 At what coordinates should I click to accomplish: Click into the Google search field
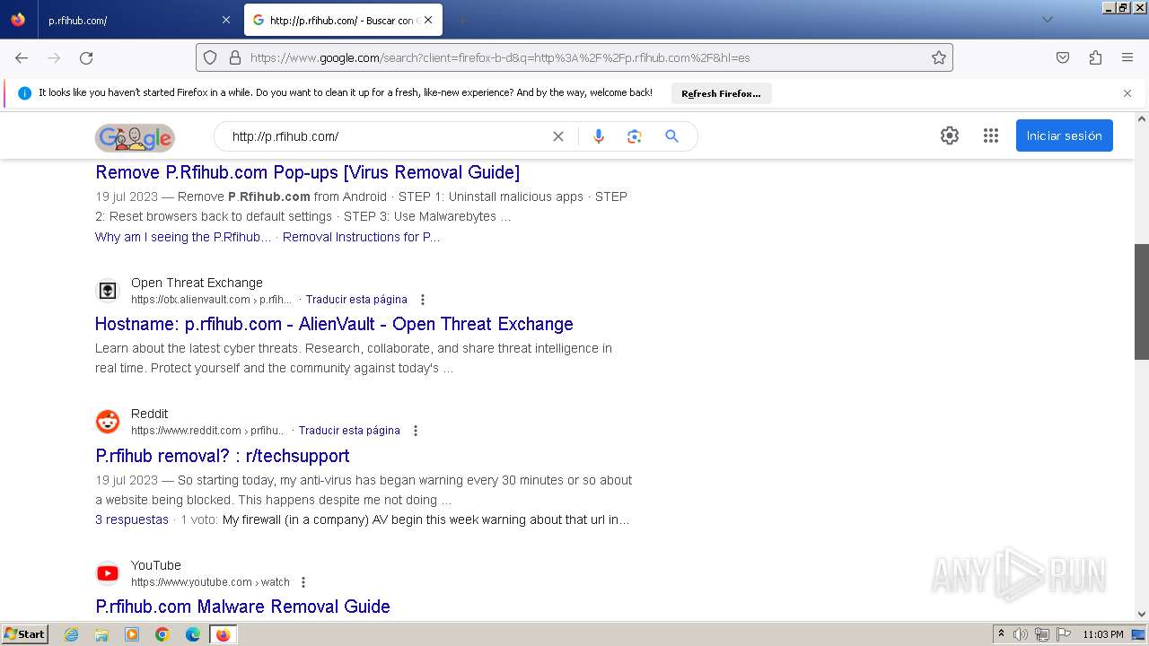coord(386,136)
